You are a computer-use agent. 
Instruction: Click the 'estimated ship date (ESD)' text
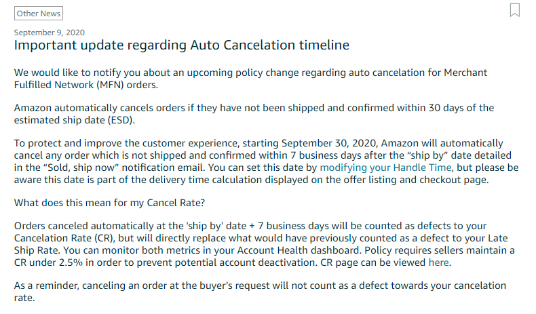point(73,120)
